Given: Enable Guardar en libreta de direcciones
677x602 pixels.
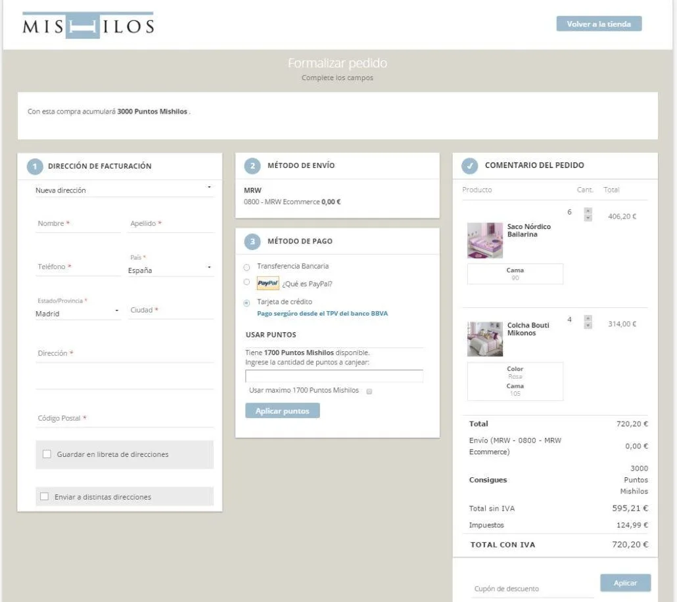Looking at the screenshot, I should coord(47,454).
